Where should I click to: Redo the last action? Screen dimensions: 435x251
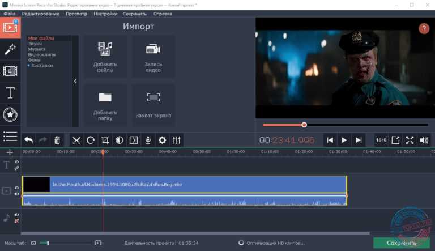click(42, 140)
